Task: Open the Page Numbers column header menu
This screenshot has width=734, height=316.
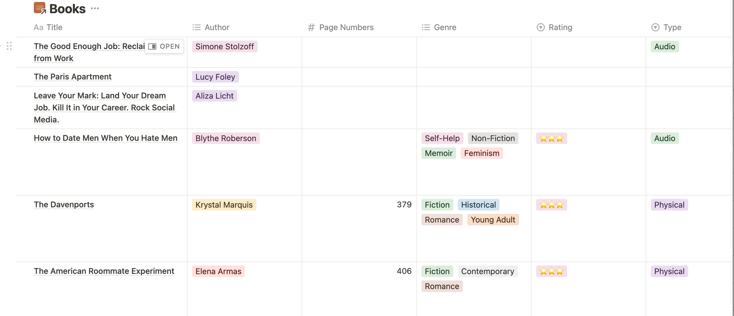Action: click(x=346, y=27)
